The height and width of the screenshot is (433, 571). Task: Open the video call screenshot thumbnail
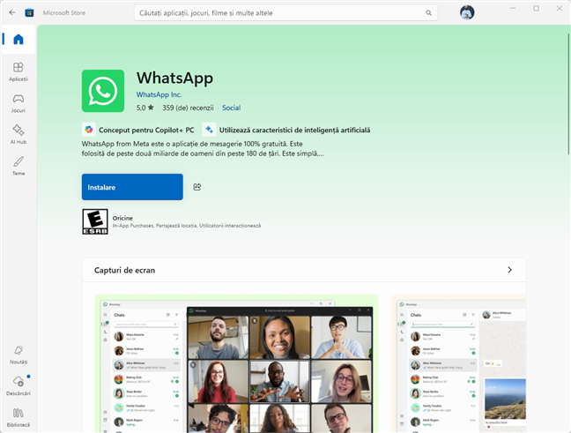point(236,363)
